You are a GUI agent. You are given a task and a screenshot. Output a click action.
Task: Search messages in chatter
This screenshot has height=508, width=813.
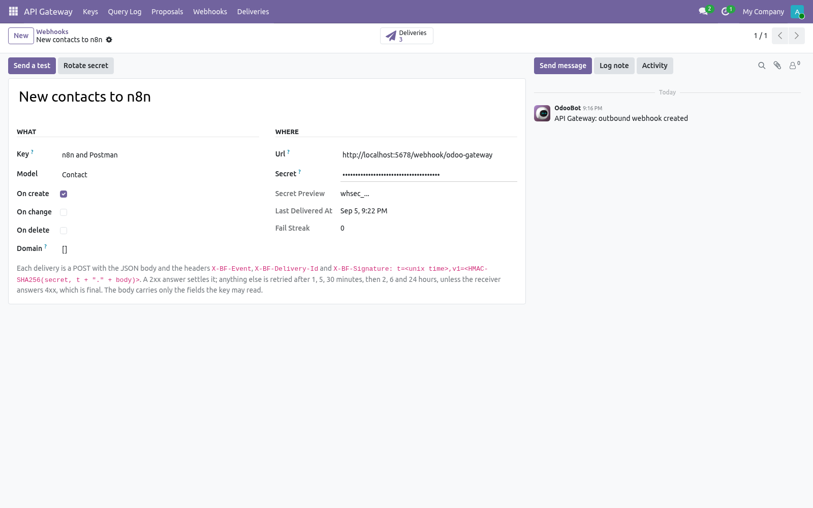pos(762,66)
